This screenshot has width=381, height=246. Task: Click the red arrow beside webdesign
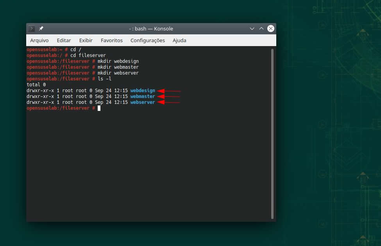coord(169,91)
